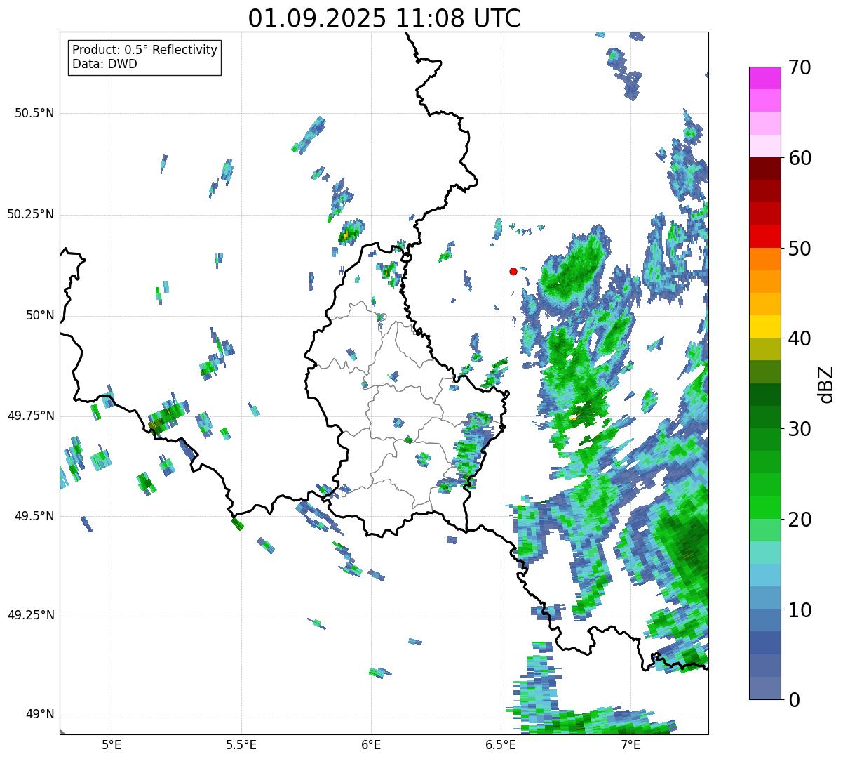Click the latitude label 49.25°N
843x759 pixels.
pos(30,616)
